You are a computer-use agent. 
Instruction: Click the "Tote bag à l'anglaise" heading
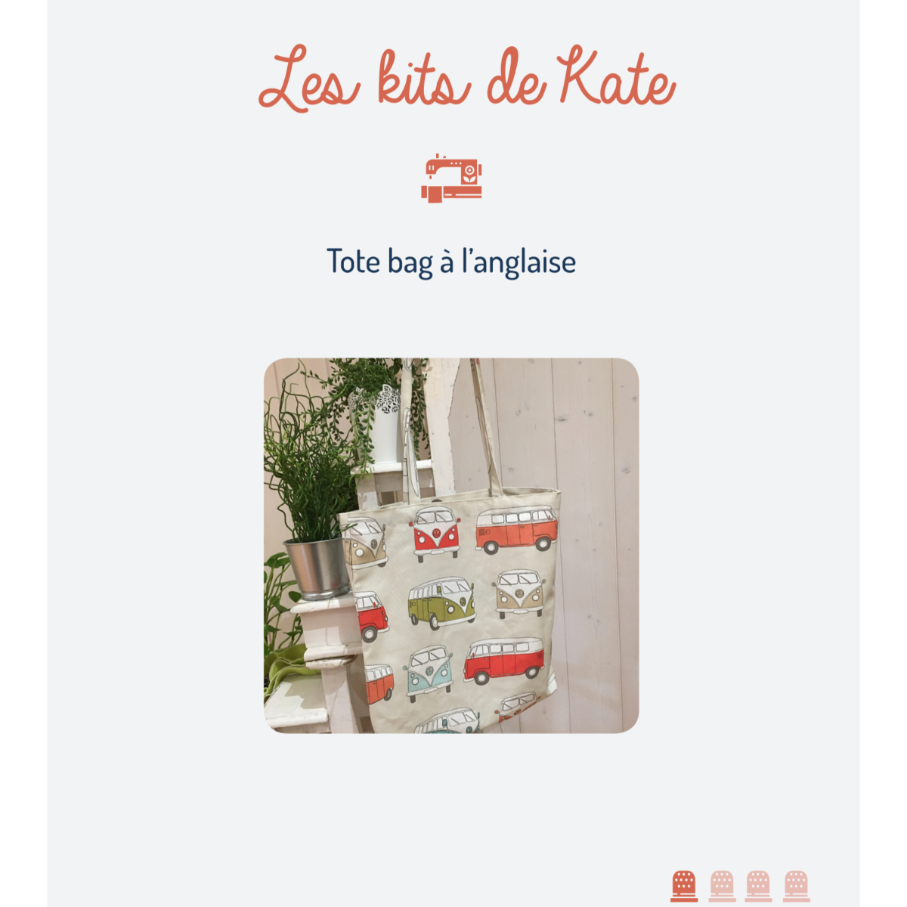click(451, 262)
